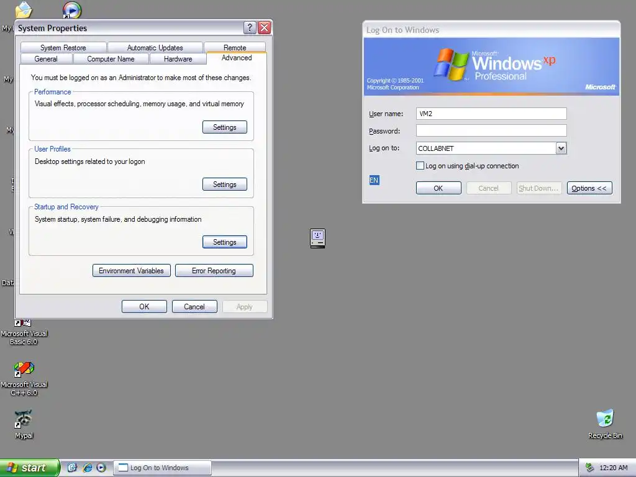The width and height of the screenshot is (636, 477).
Task: Open Startup and Recovery Settings
Action: point(225,242)
